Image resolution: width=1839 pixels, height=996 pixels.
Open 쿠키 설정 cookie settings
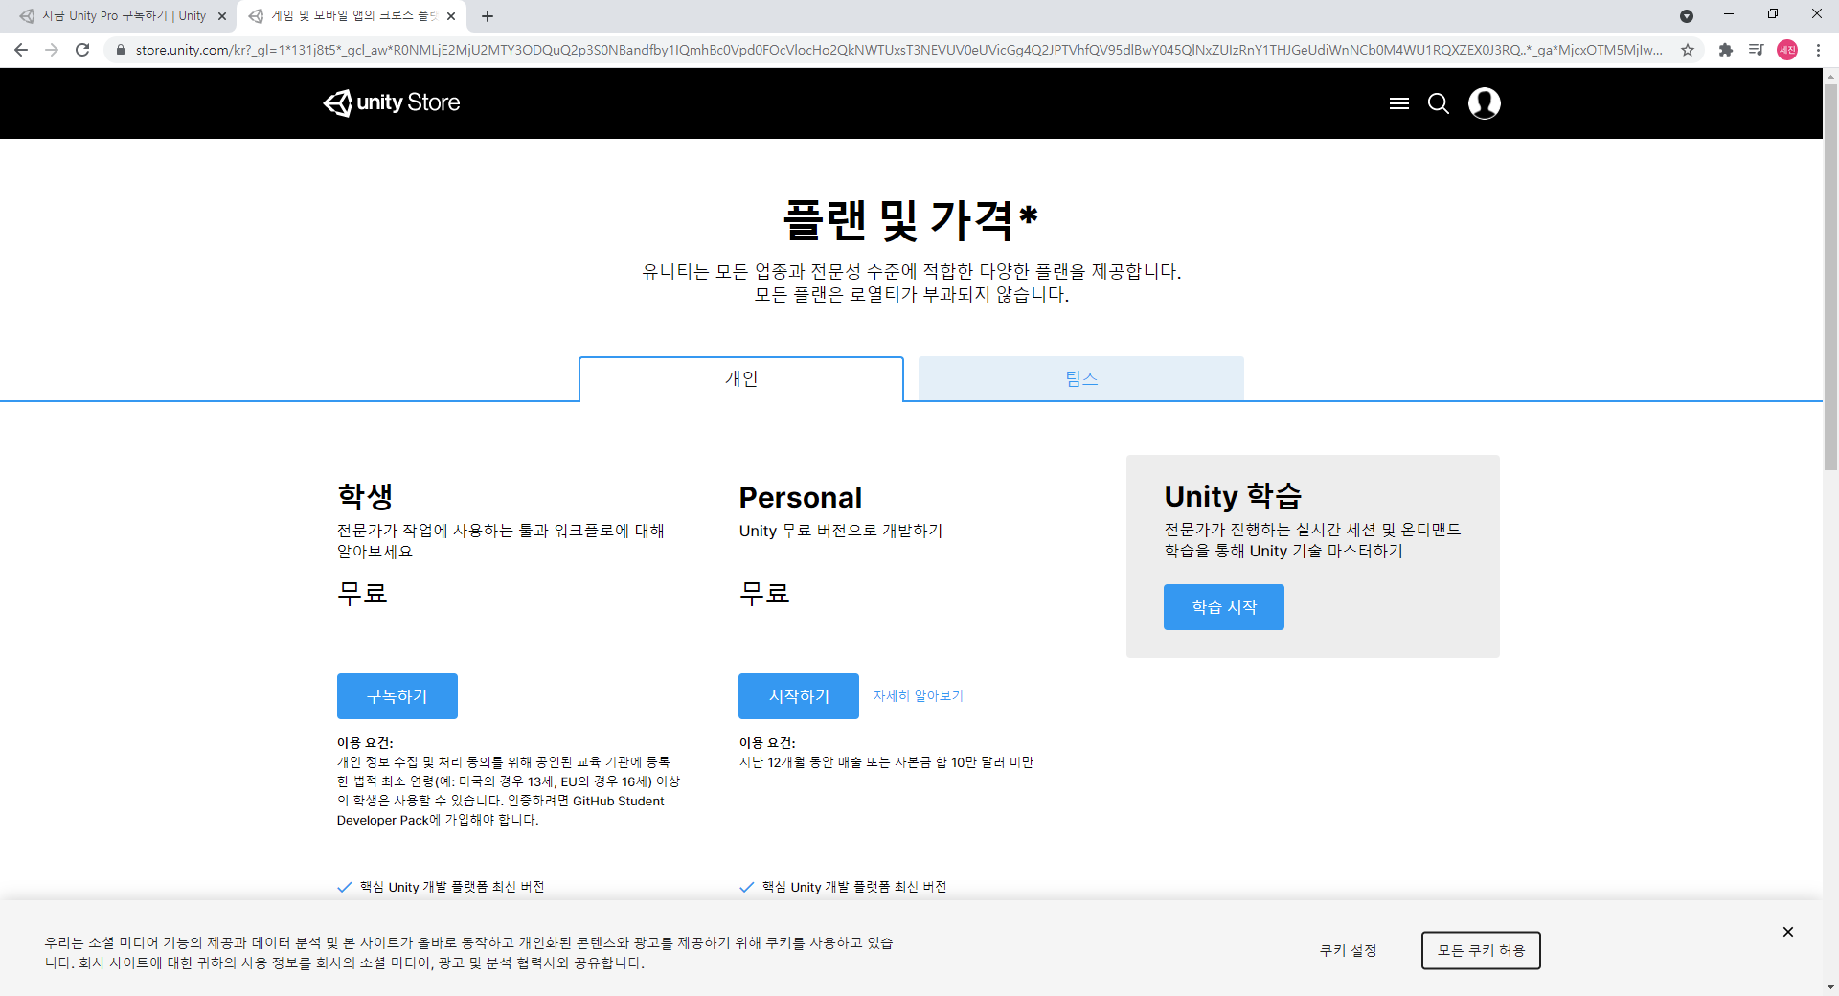pyautogui.click(x=1348, y=950)
